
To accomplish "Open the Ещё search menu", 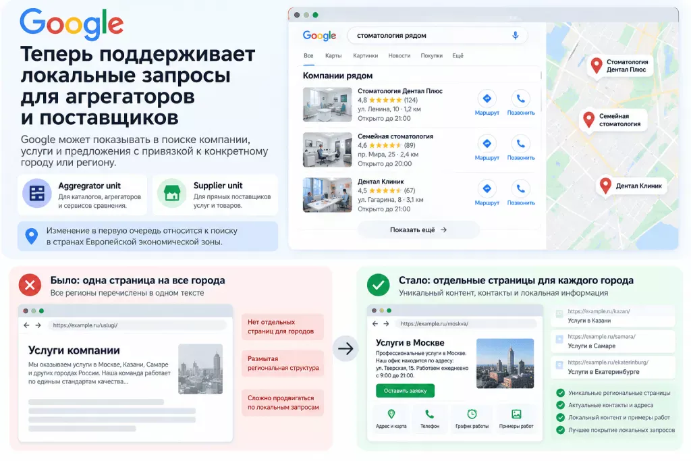I will click(458, 55).
